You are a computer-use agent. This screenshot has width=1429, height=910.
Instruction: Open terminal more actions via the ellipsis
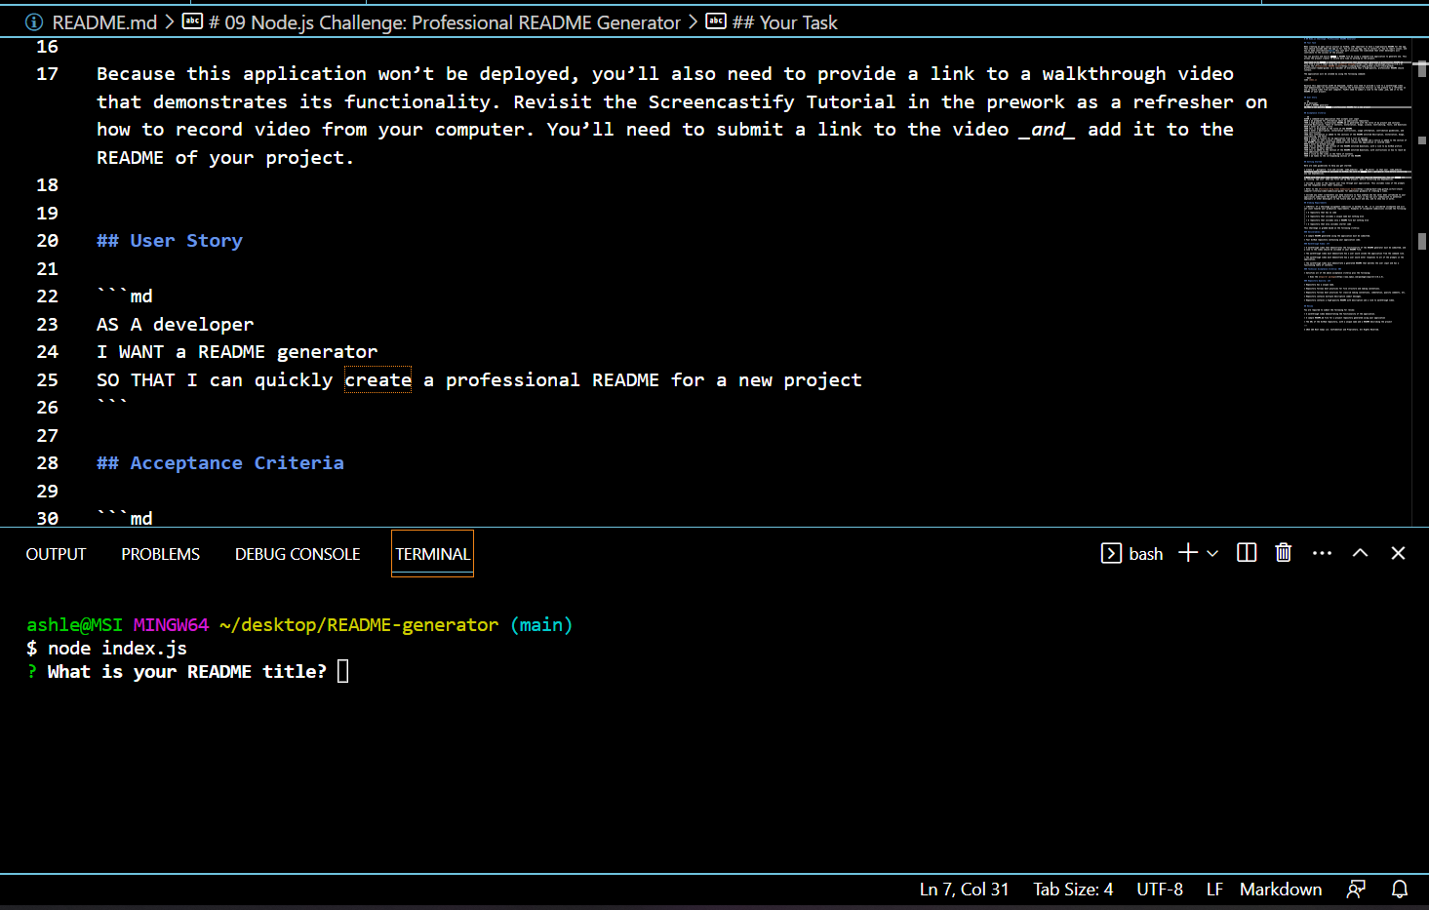coord(1322,553)
